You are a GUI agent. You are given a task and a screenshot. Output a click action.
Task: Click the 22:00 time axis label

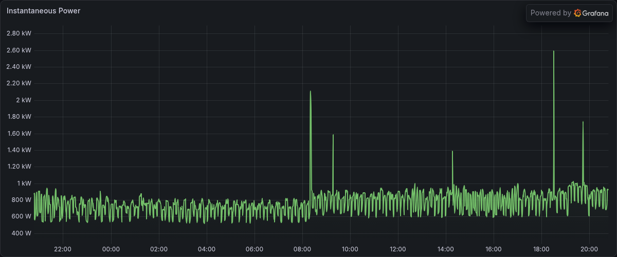63,249
